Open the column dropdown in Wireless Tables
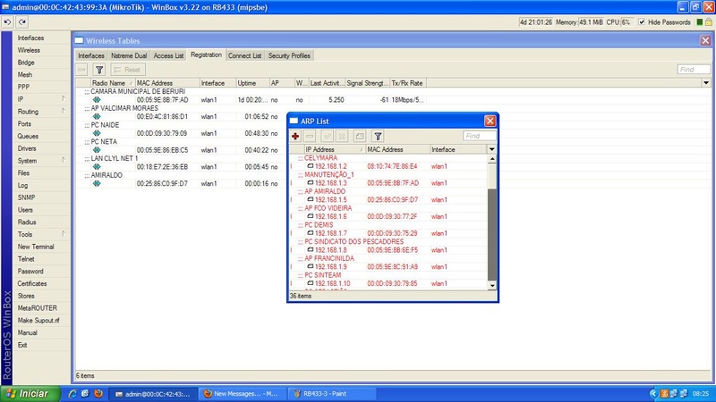Viewport: 716px width, 402px height. point(706,83)
